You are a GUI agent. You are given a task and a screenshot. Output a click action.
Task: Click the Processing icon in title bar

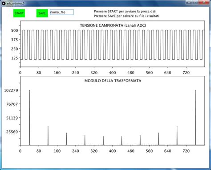coord(4,3)
